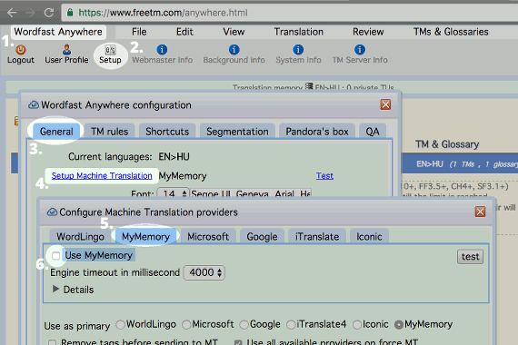Open the MyMemory provider tab
The height and width of the screenshot is (345, 518).
[x=145, y=236]
